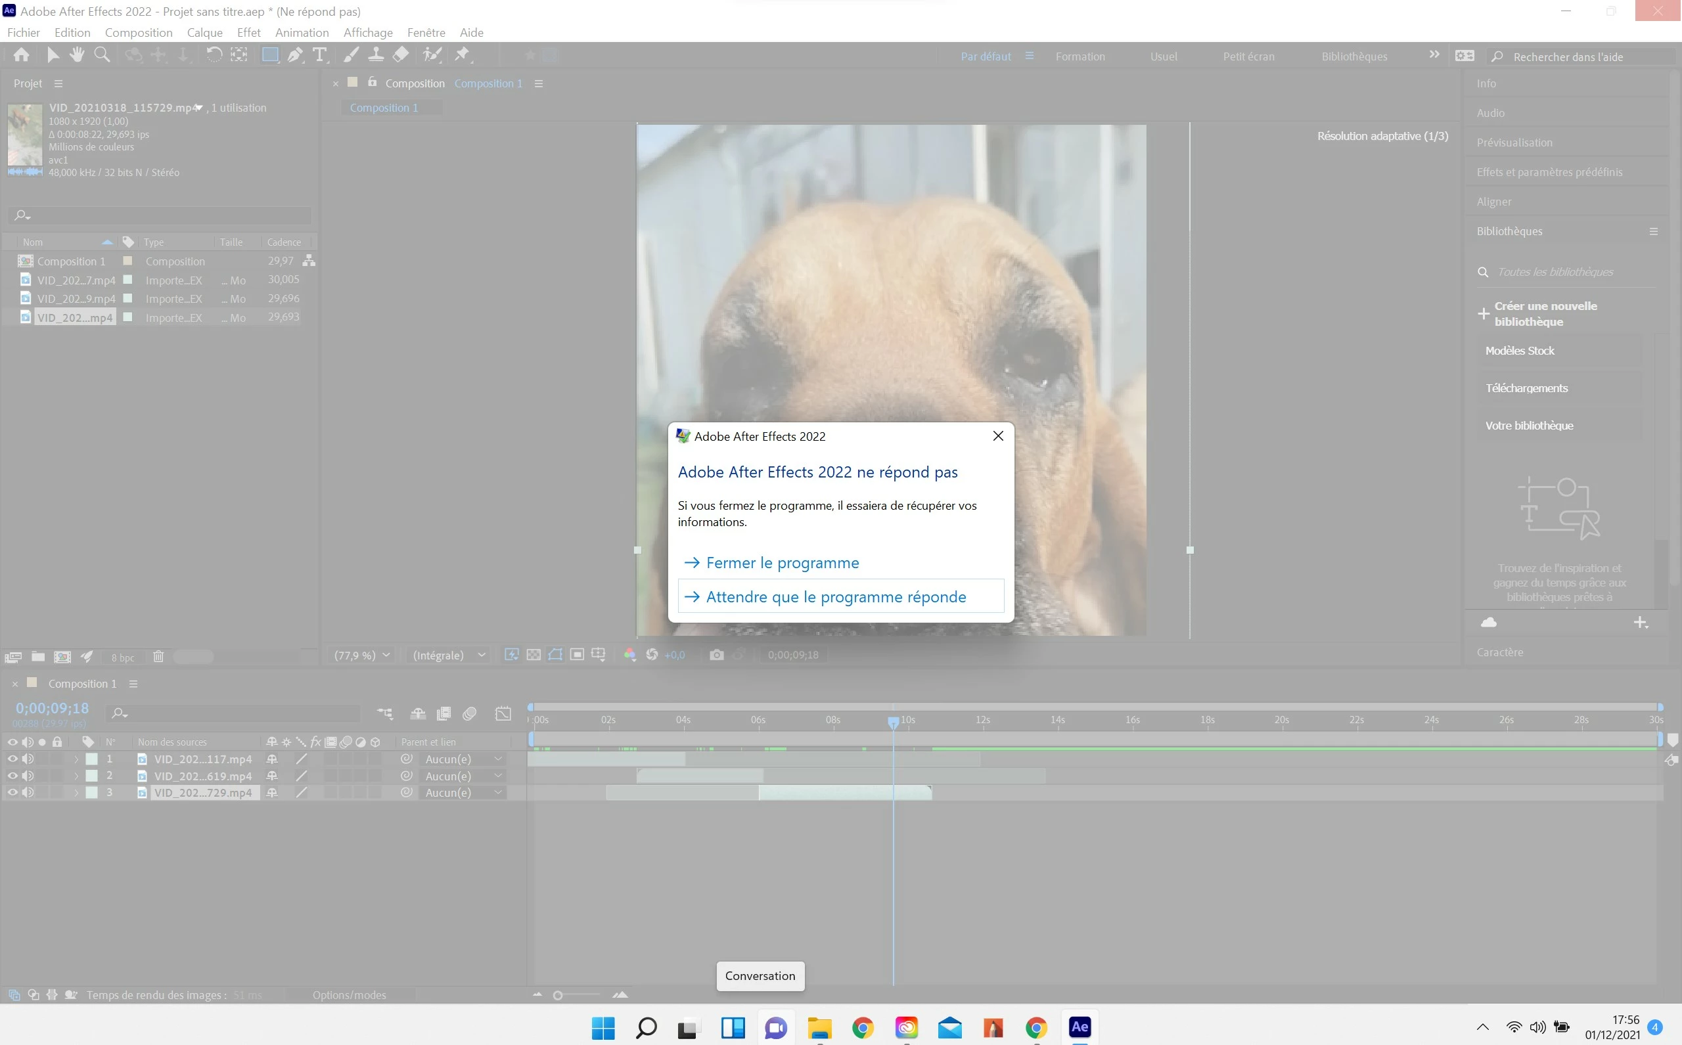Toggle eye visibility for layer 3
The width and height of the screenshot is (1682, 1045).
point(12,793)
